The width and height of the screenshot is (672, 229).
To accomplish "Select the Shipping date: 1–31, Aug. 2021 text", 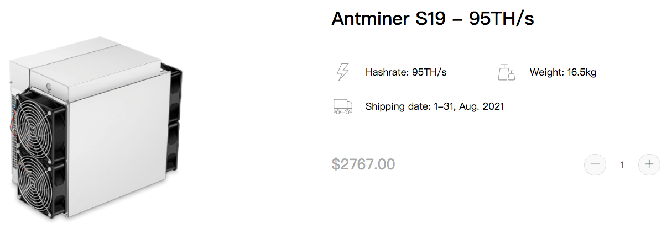I will point(435,106).
